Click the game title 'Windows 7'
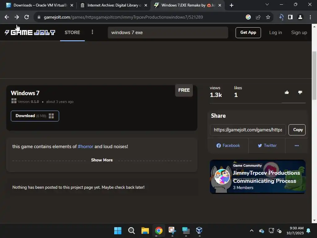317x238 pixels. click(x=25, y=93)
